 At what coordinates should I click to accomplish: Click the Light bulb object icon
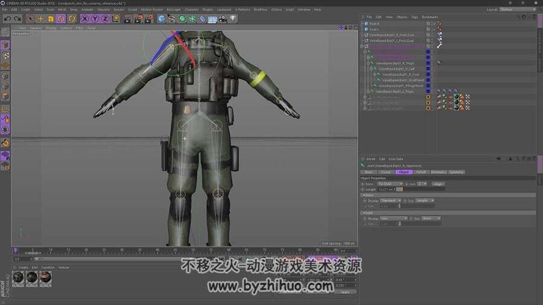pyautogui.click(x=233, y=19)
